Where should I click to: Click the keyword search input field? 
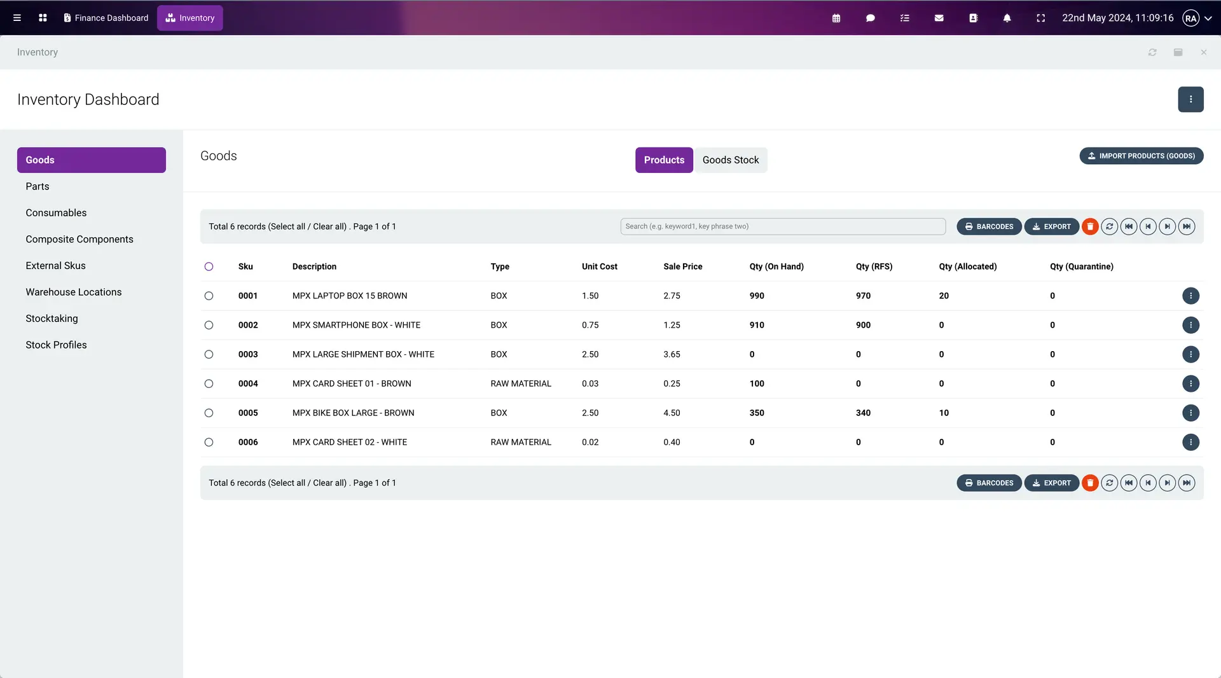[x=782, y=226]
